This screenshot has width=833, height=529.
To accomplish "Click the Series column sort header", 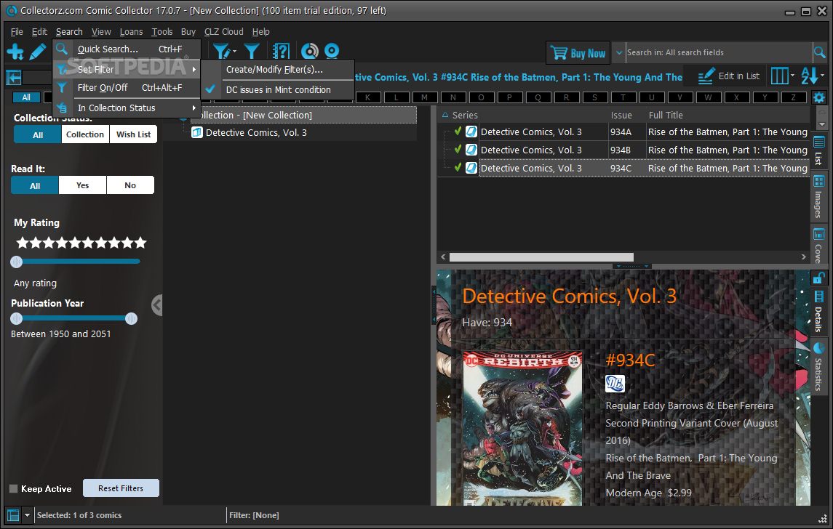I will [465, 115].
